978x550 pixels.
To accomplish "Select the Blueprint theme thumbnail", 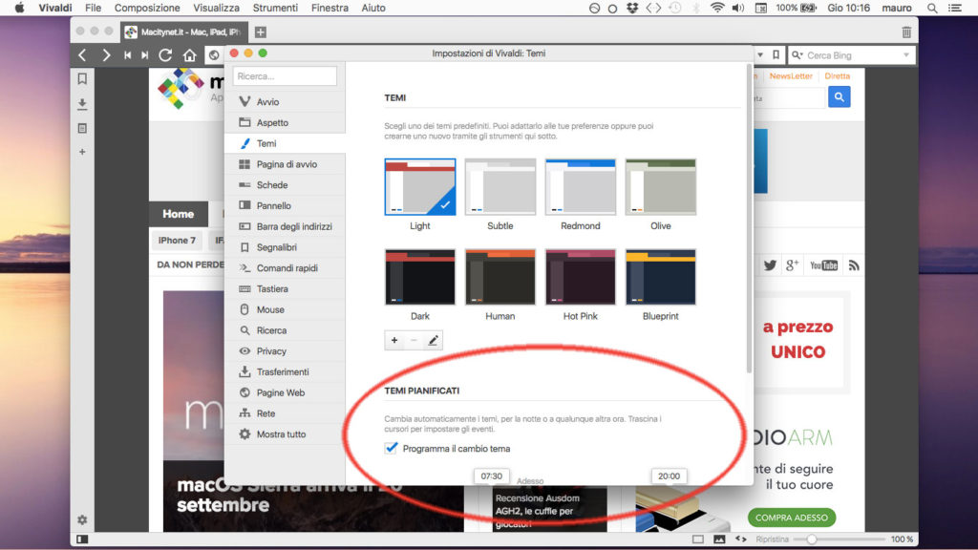I will click(661, 277).
